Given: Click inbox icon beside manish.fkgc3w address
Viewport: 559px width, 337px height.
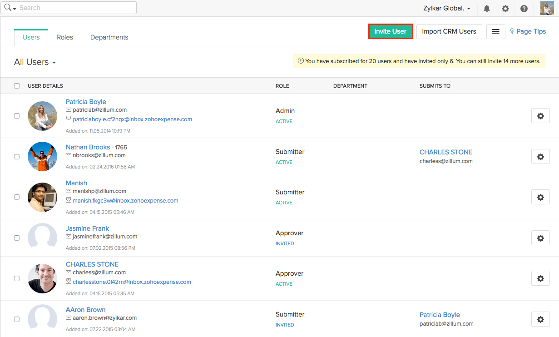Looking at the screenshot, I should [69, 200].
